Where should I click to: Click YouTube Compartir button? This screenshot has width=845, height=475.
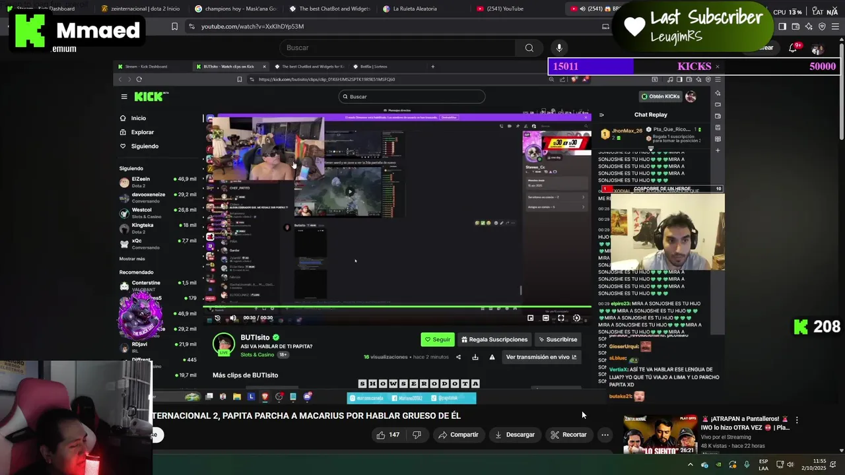(x=458, y=435)
